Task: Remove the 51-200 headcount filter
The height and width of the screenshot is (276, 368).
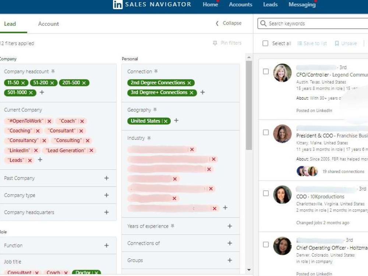Action: point(52,83)
